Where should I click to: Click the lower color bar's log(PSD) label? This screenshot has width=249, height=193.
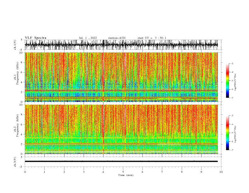(x=235, y=134)
